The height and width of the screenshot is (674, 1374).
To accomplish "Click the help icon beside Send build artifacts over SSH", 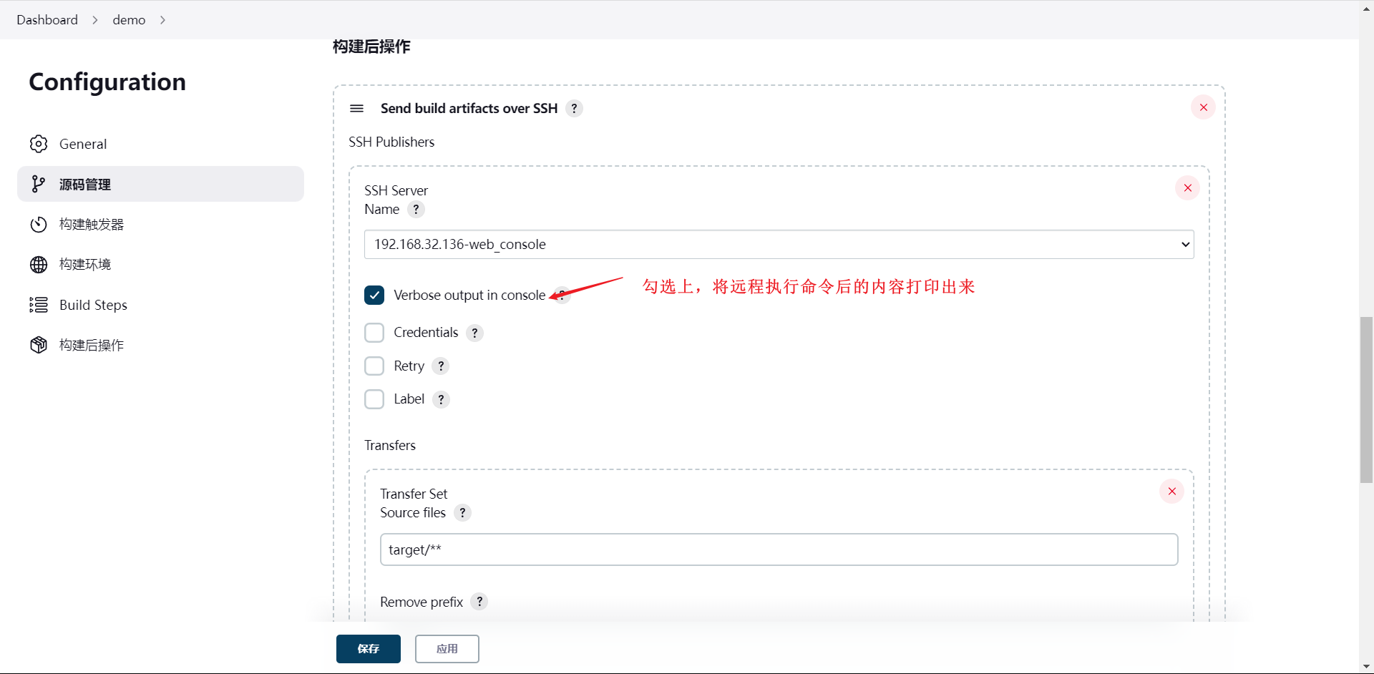I will point(574,108).
